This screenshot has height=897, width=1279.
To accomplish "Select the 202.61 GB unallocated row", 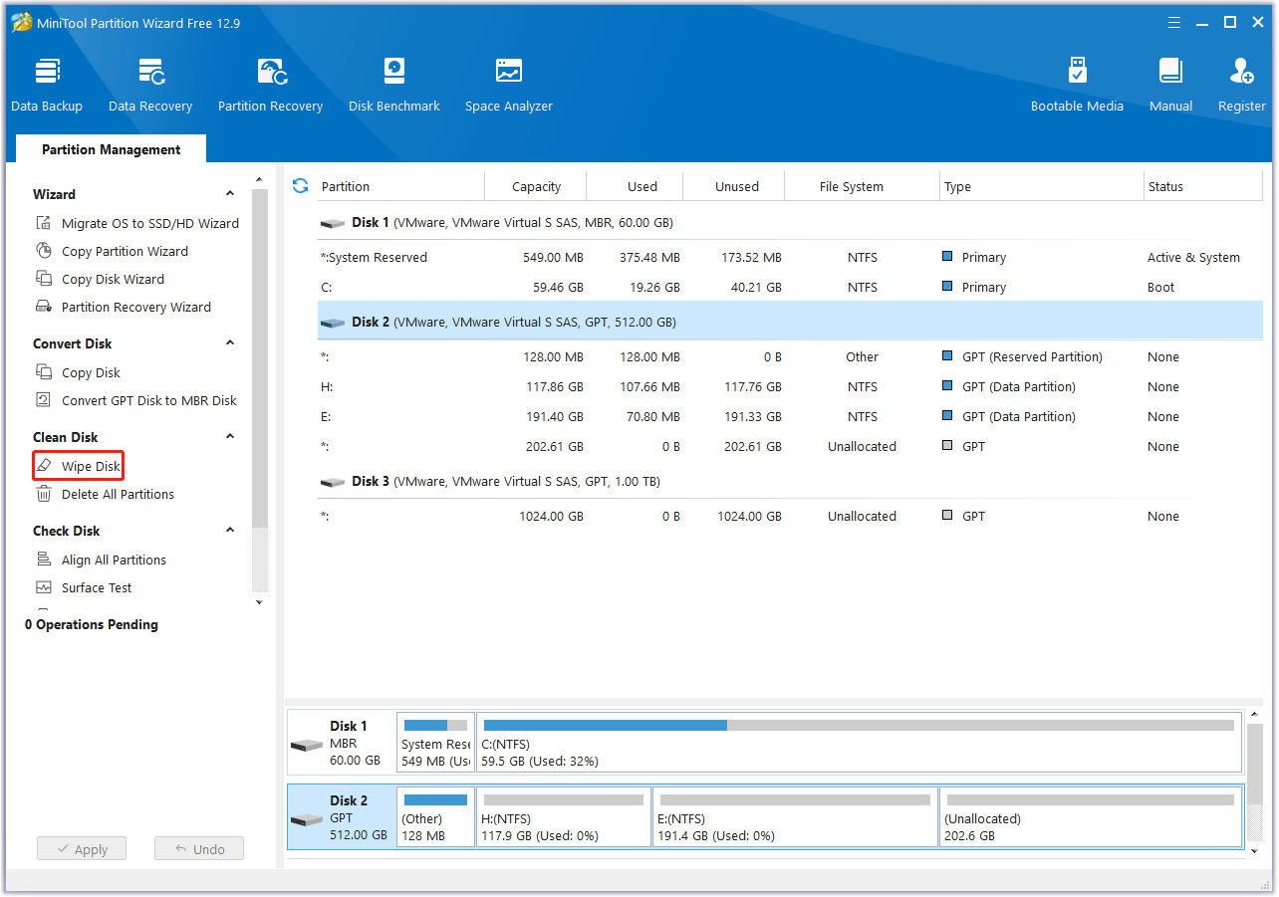I will pyautogui.click(x=790, y=447).
